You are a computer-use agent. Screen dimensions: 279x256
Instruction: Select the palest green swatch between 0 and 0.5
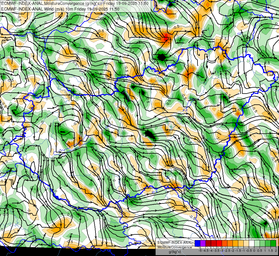pos(257,243)
